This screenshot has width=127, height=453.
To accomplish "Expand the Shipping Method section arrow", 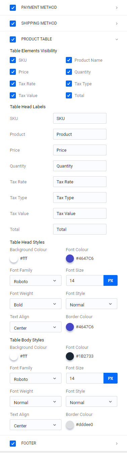I will (117, 24).
